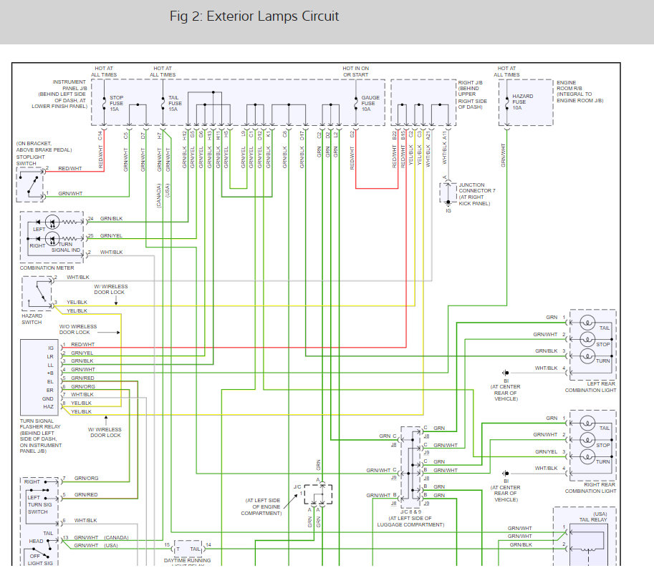Click TURN lamp symbol in left rear combination light

[x=587, y=356]
